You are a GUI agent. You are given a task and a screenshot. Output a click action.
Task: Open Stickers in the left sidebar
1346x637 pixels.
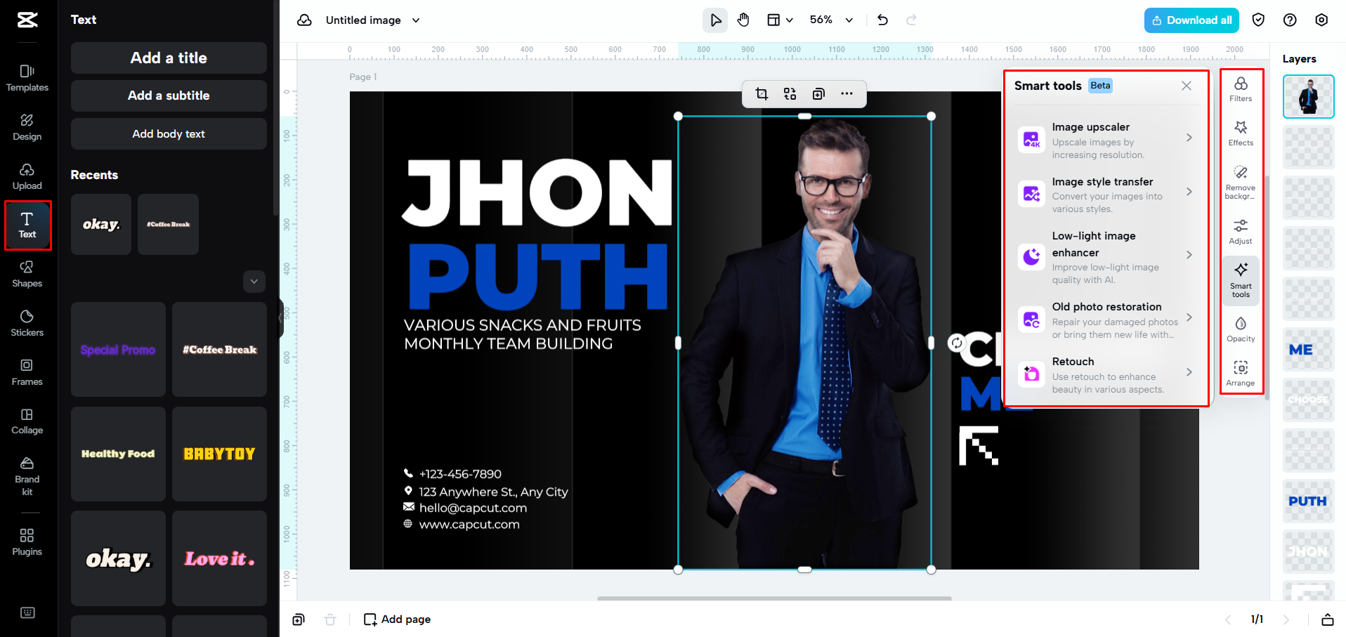[x=27, y=323]
